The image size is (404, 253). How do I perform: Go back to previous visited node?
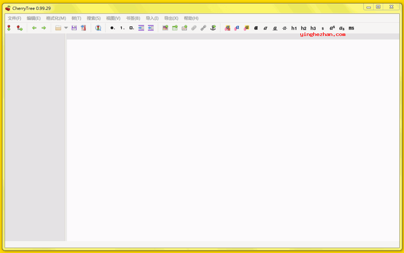coord(34,28)
